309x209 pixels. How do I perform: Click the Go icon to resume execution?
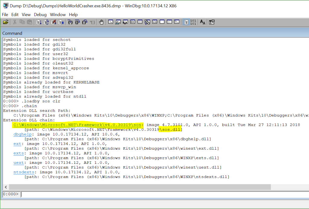coord(39,22)
